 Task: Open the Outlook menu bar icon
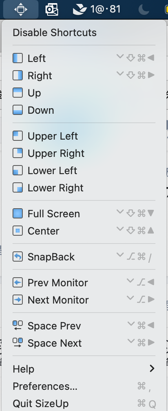(x=52, y=10)
